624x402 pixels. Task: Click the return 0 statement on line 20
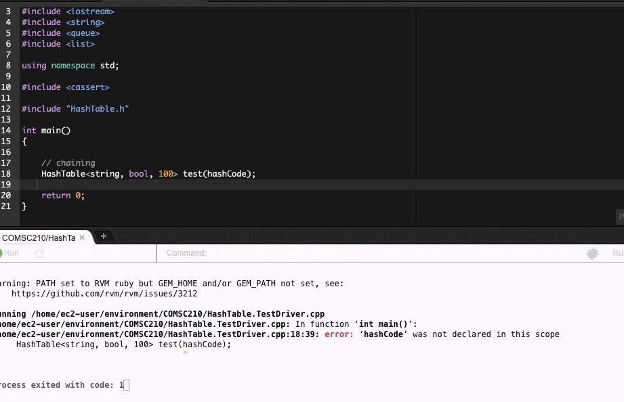point(63,195)
